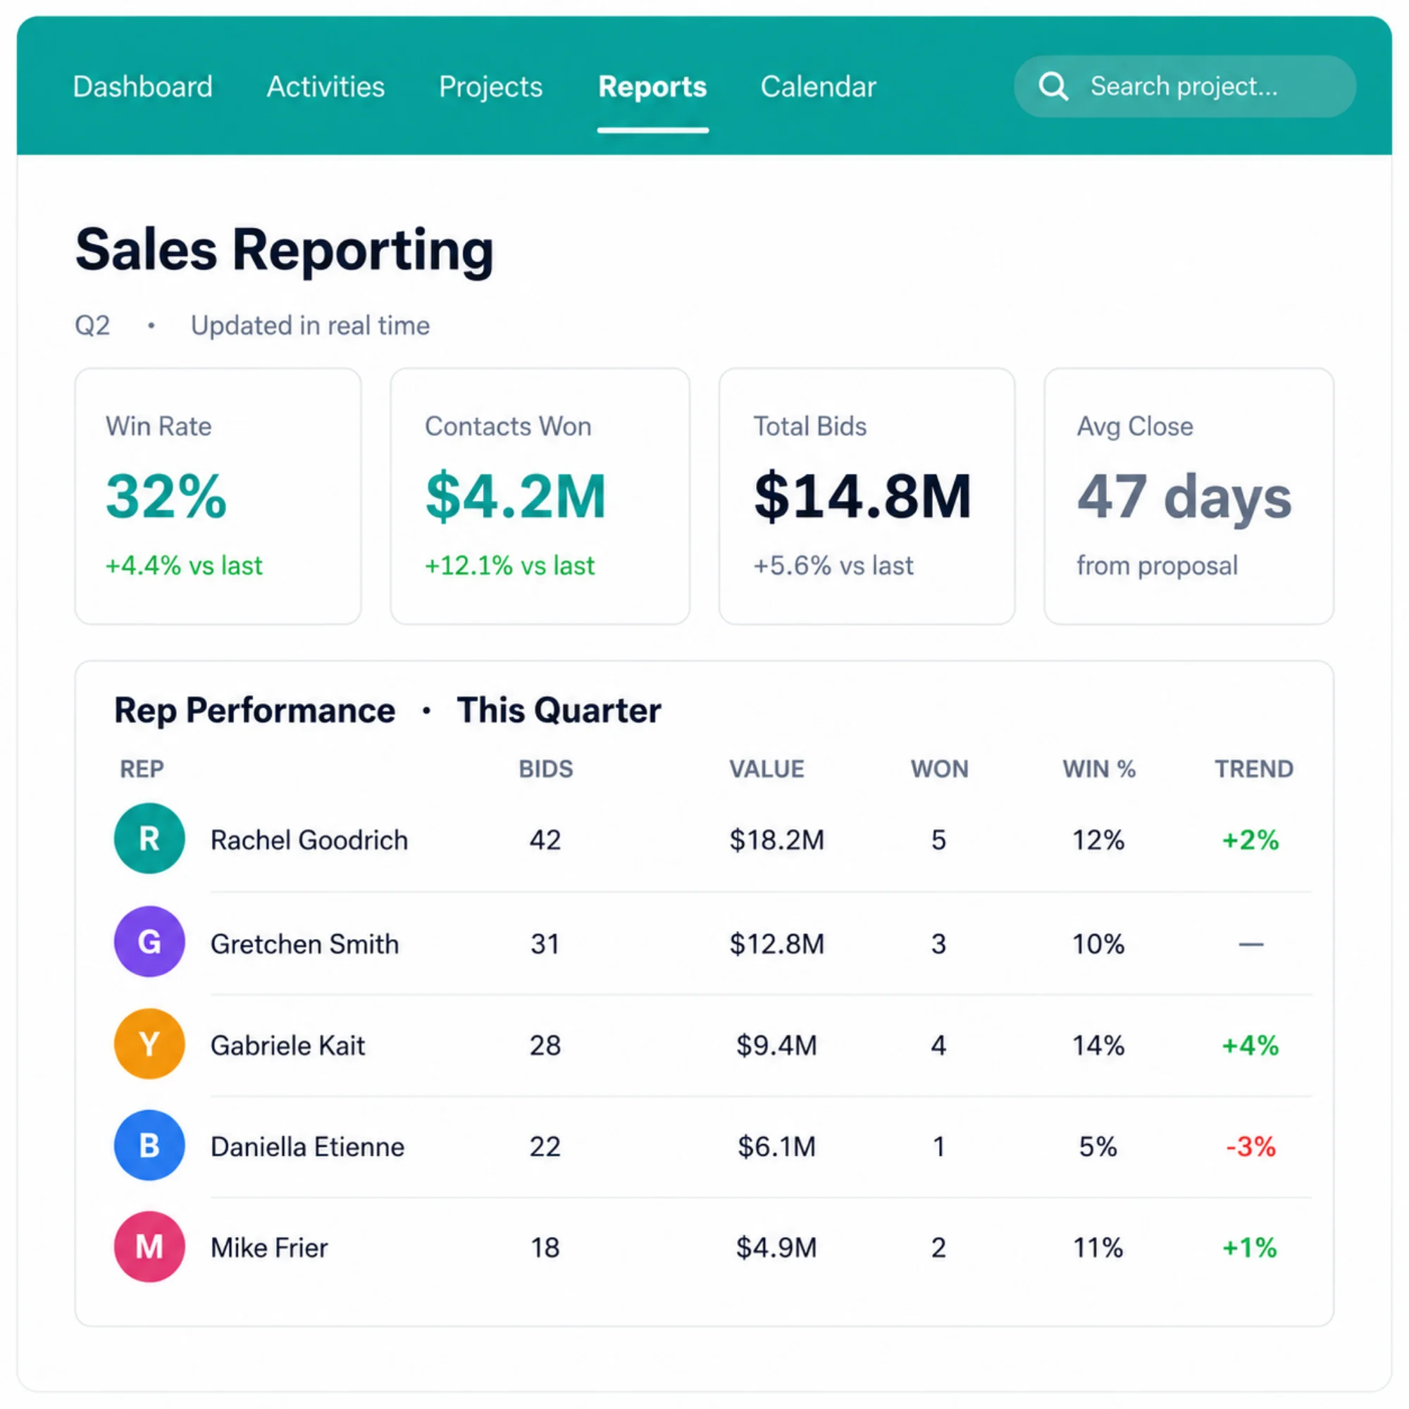Sort by the WIN % column header
Screen dimensions: 1409x1409
coord(1099,769)
